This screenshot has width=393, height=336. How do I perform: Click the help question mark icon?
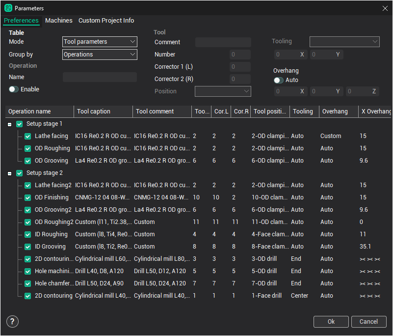(x=12, y=322)
